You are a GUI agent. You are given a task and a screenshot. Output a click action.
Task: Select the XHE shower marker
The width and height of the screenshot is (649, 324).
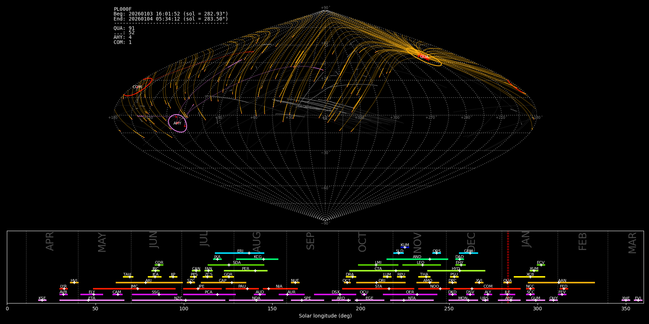click(626, 300)
